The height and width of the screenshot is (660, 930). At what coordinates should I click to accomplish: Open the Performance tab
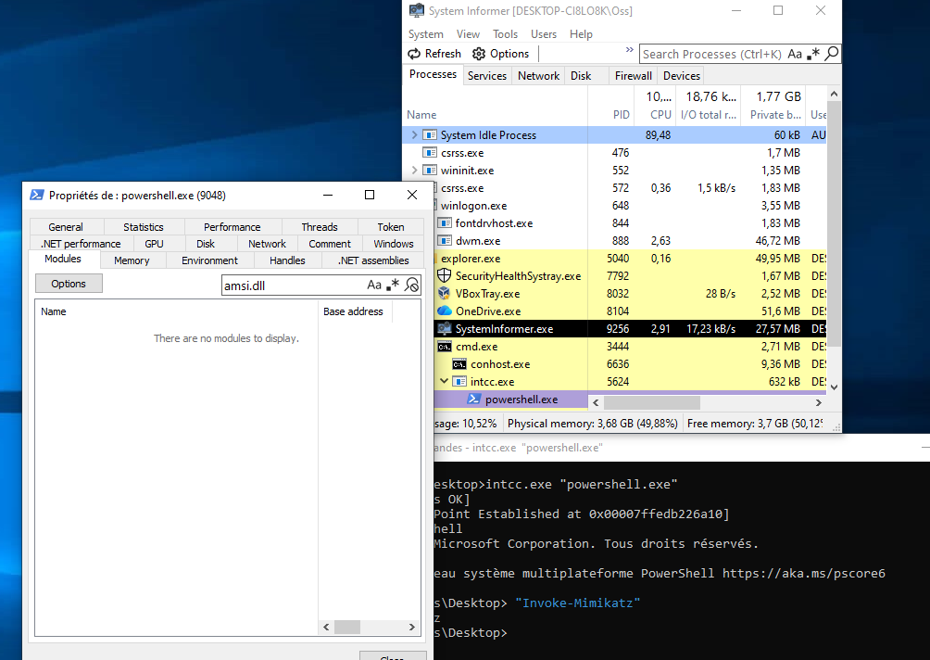[x=232, y=227]
